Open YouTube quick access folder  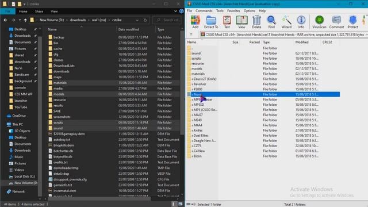click(18, 107)
